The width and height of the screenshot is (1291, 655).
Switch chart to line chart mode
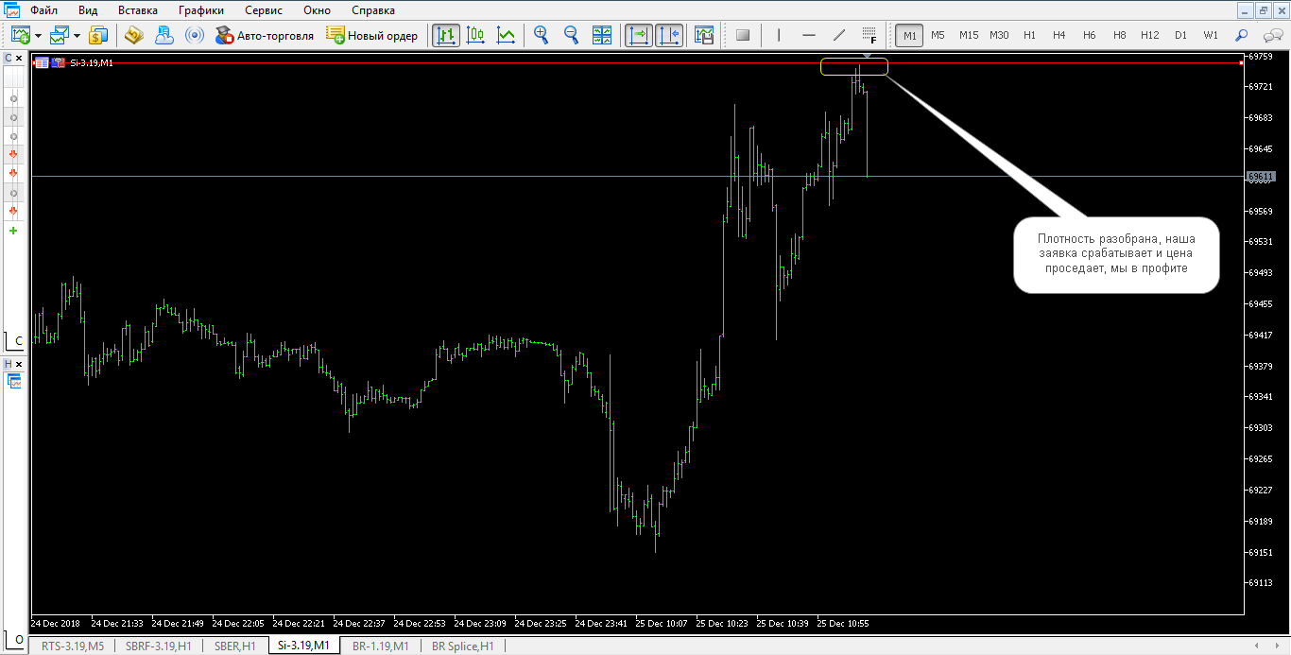tap(507, 35)
